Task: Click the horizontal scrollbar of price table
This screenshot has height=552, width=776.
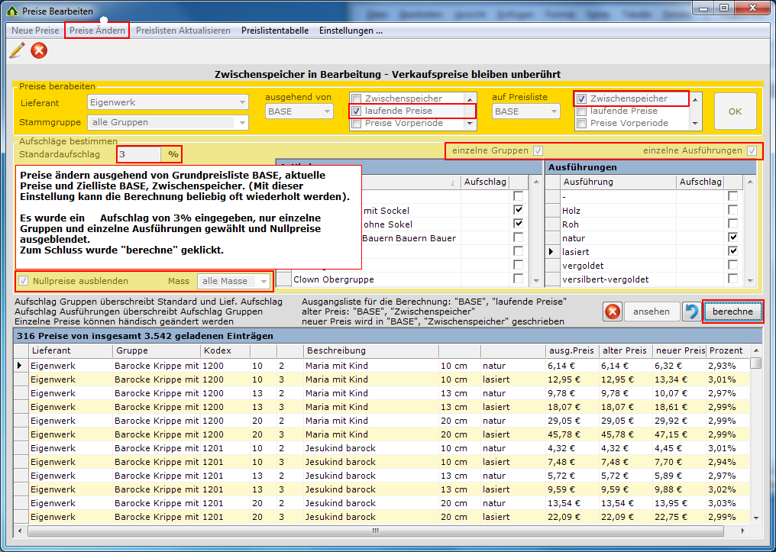Action: 374,531
